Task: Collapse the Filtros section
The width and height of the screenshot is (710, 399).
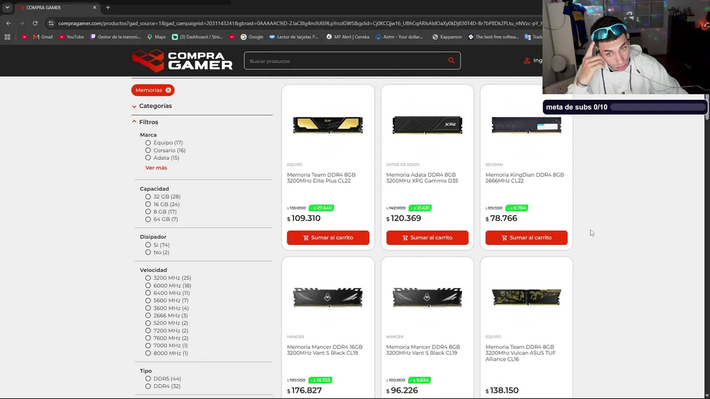Action: point(145,122)
